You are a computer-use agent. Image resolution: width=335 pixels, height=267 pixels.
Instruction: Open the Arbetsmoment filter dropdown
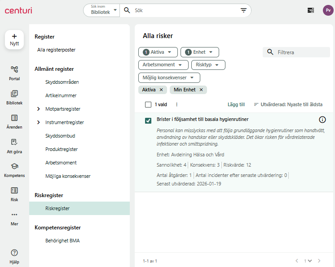point(163,65)
